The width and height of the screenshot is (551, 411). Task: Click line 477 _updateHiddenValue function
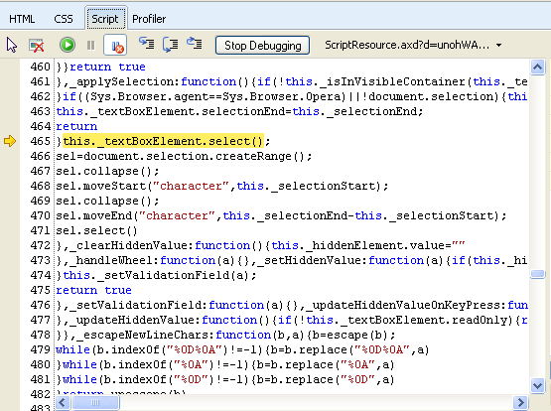click(x=292, y=320)
